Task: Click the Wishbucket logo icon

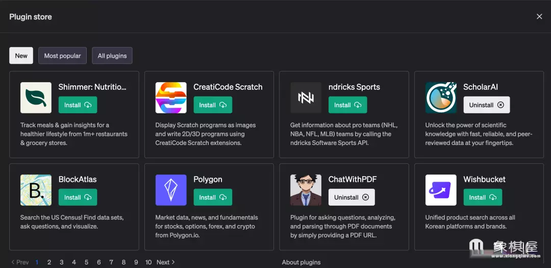Action: 441,190
